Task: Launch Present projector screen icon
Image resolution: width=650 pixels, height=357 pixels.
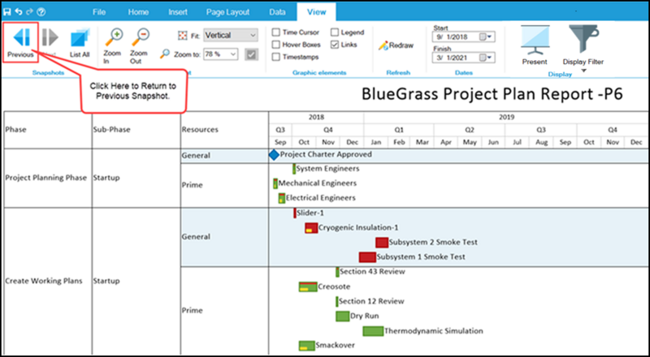Action: [535, 41]
